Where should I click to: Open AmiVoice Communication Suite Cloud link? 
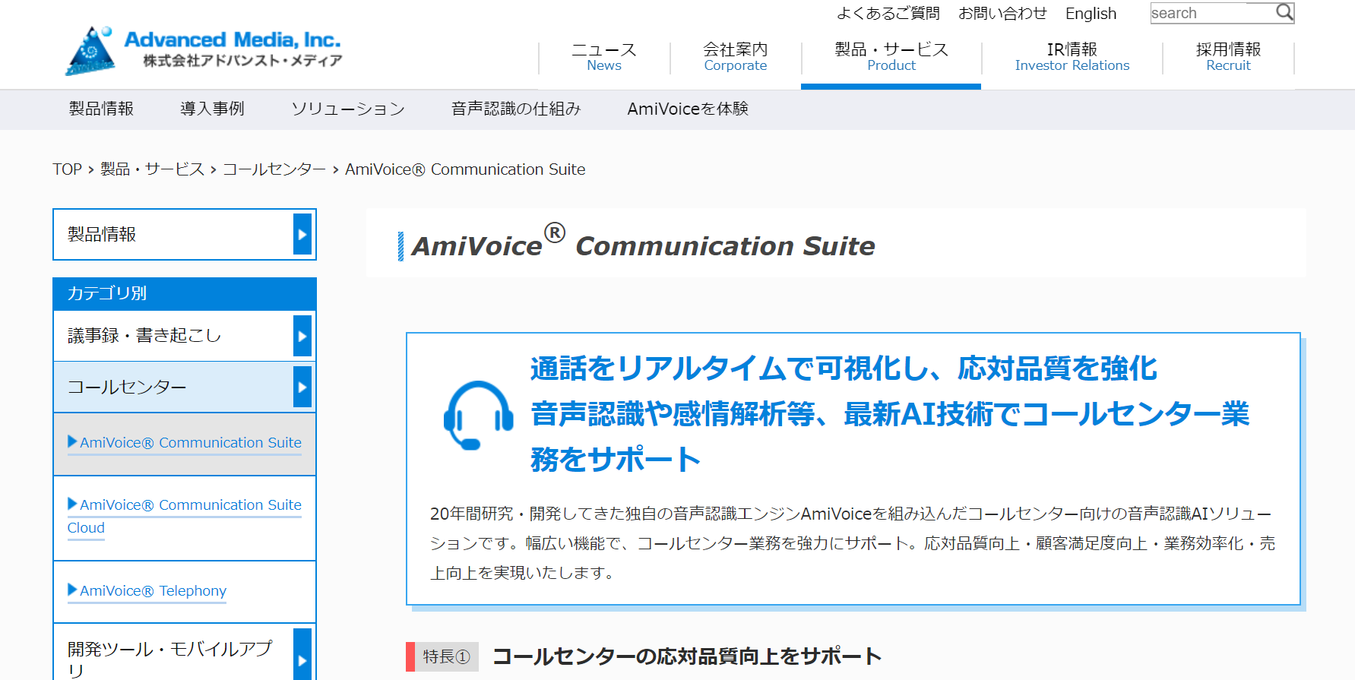[185, 516]
